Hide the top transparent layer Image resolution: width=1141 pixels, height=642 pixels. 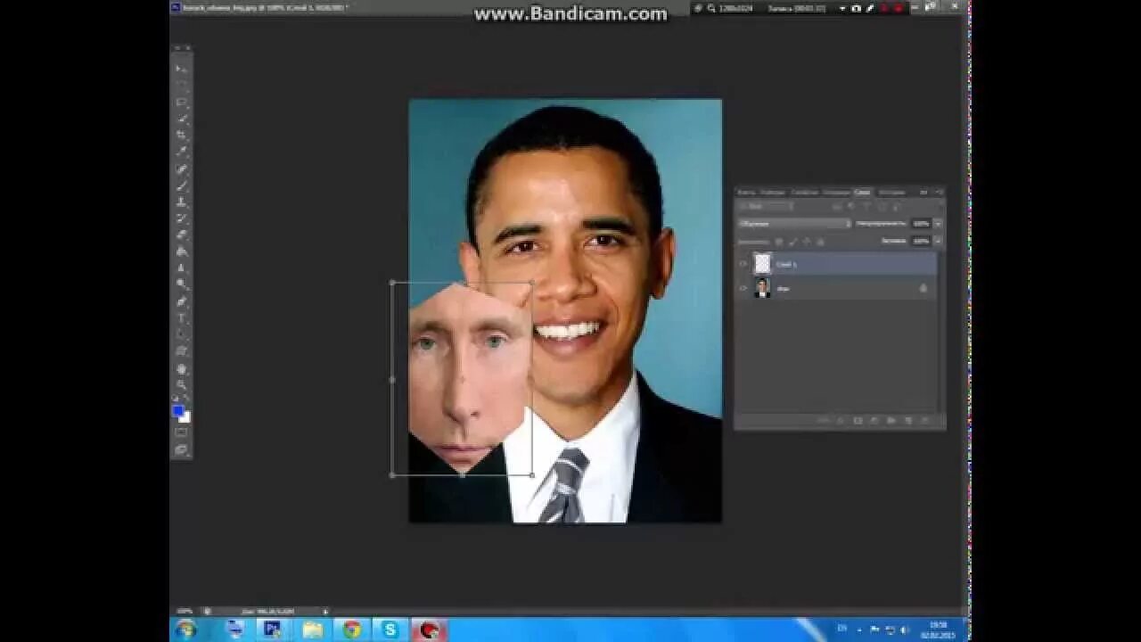(743, 264)
